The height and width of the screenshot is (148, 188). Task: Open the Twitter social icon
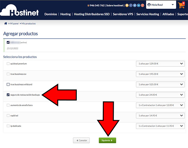tap(135, 5)
